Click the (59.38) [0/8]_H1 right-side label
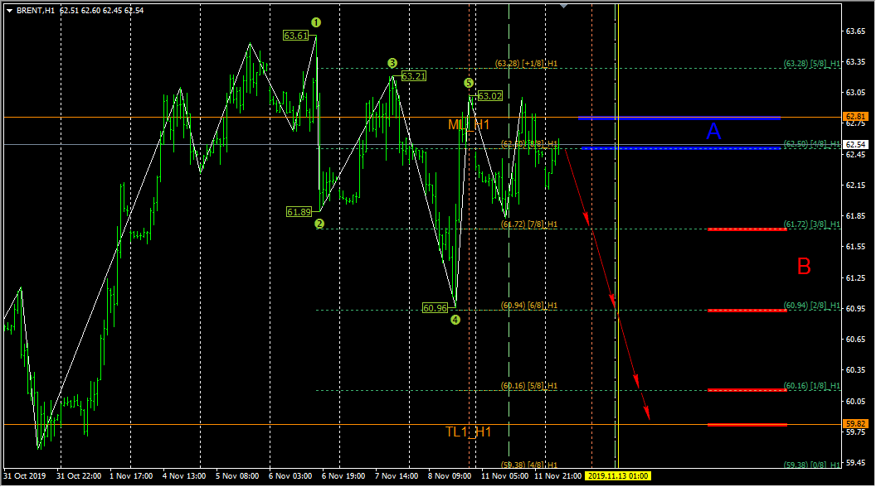Screen dimensions: 876x487 coord(812,465)
